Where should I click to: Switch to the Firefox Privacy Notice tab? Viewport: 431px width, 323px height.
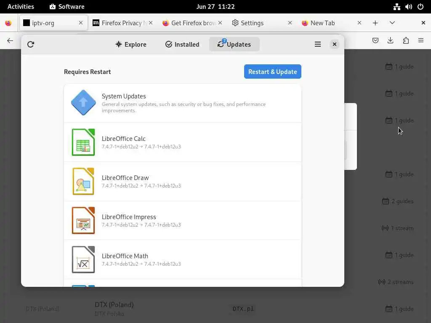pos(122,23)
